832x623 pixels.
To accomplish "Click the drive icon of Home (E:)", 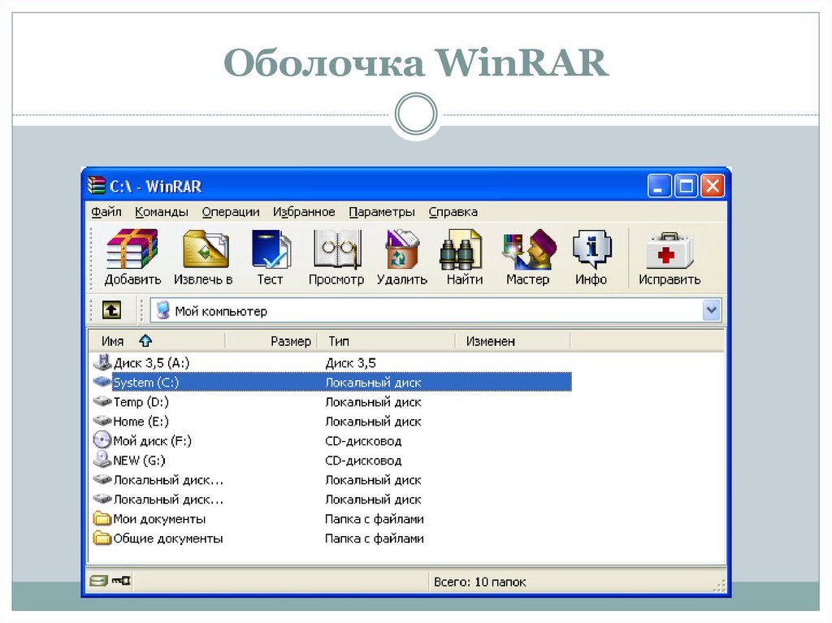I will [x=102, y=421].
